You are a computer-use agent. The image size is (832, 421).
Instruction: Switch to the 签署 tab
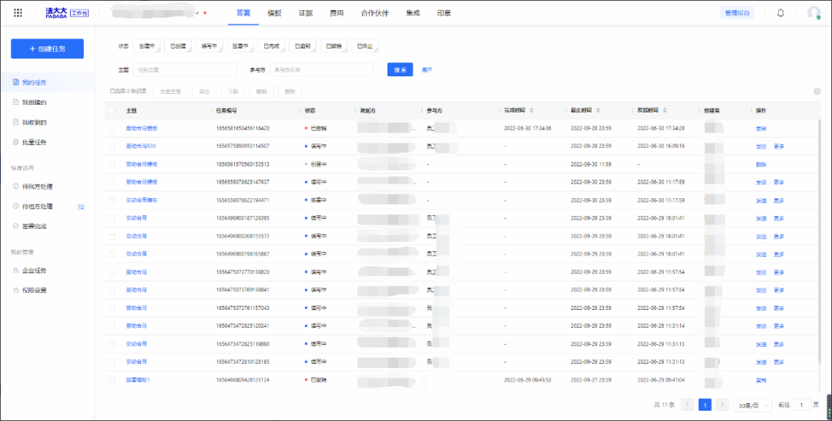click(x=243, y=13)
